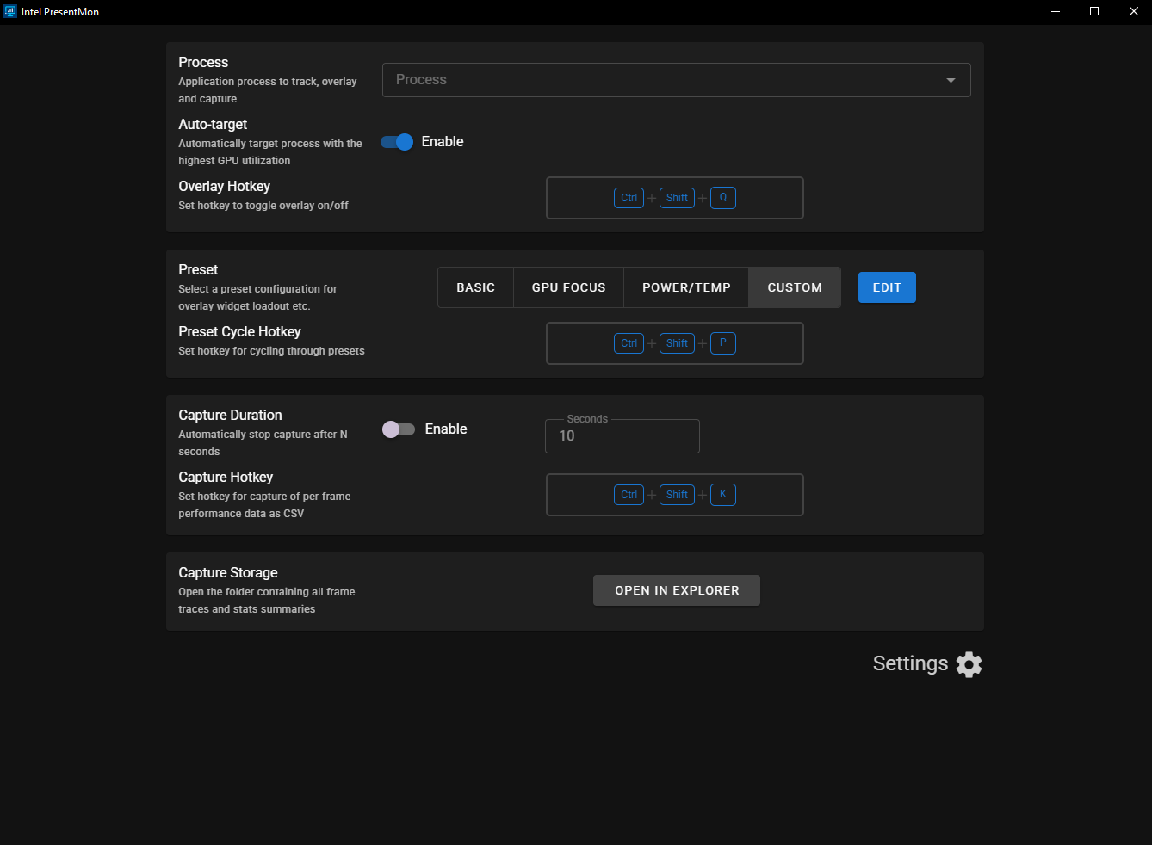This screenshot has height=845, width=1152.
Task: Minimize the Intel PresentMon window
Action: pyautogui.click(x=1056, y=11)
